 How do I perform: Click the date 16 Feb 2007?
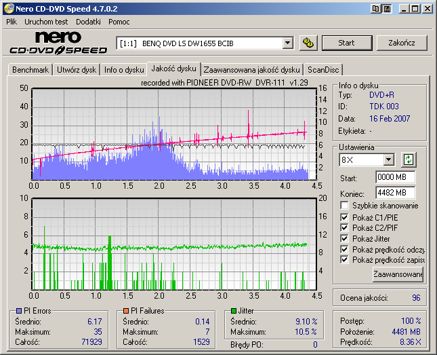coord(390,119)
